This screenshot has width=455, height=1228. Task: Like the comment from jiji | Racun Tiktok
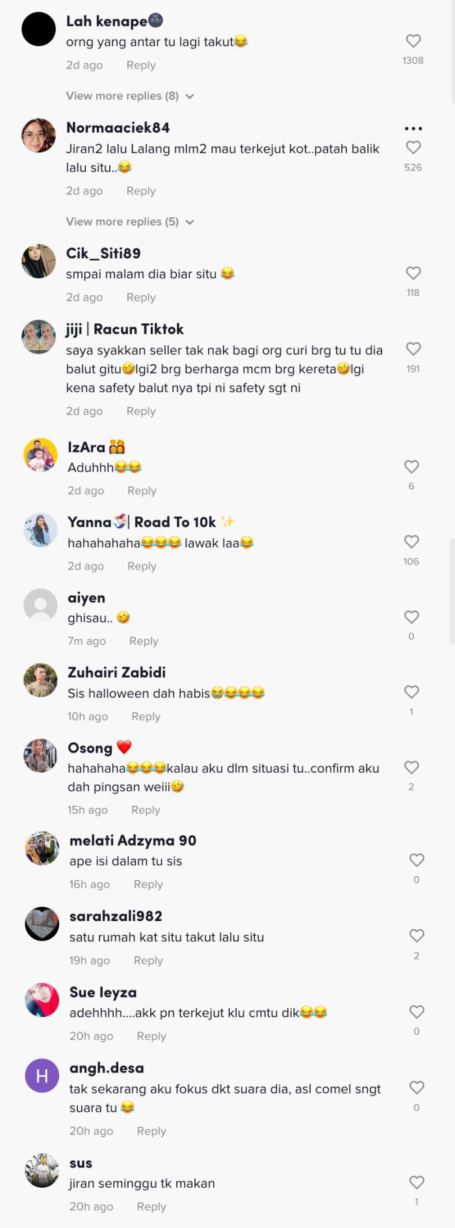[x=414, y=349]
